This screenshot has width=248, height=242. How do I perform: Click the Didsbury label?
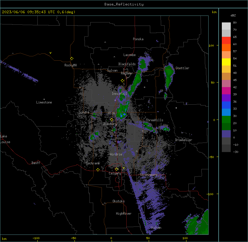tap(110, 124)
